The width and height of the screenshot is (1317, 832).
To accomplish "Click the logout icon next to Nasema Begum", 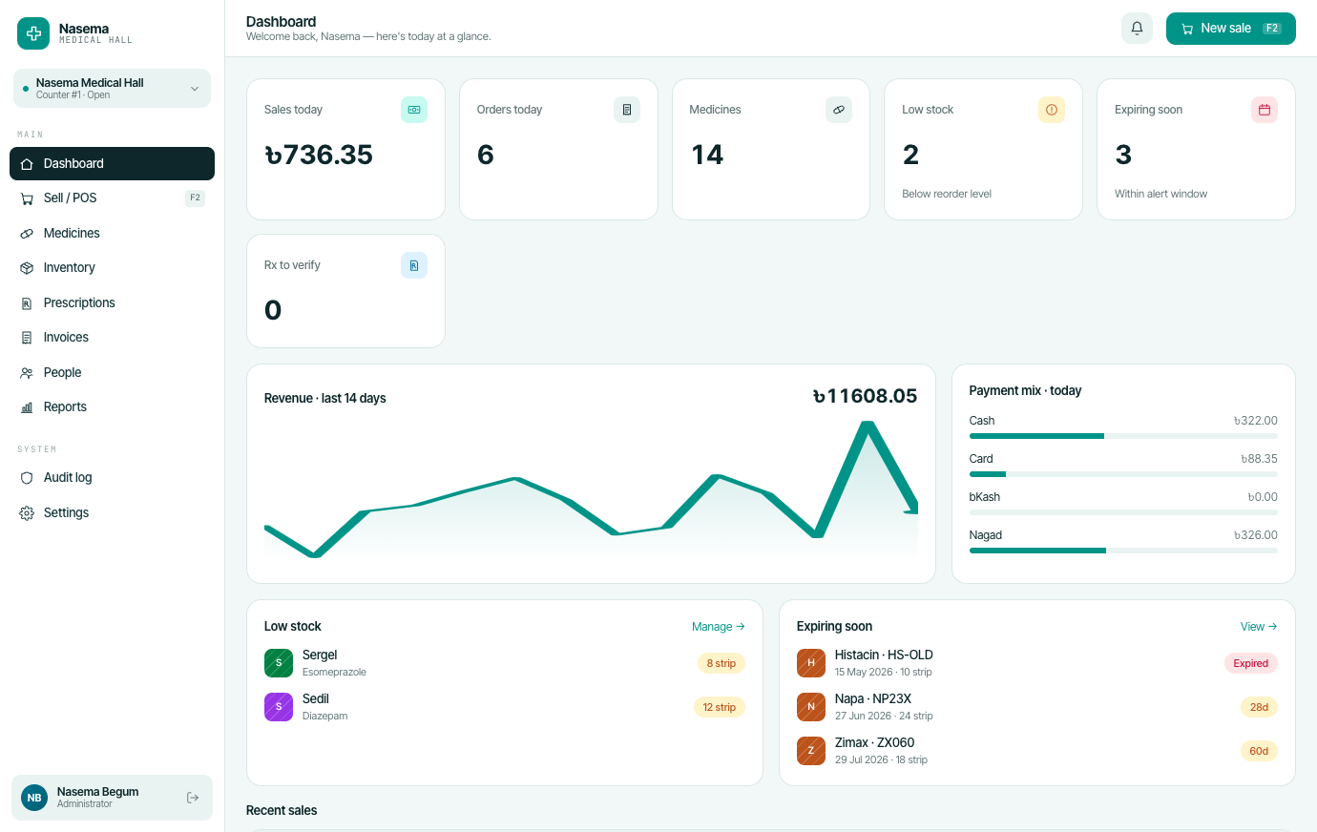I will click(x=193, y=798).
